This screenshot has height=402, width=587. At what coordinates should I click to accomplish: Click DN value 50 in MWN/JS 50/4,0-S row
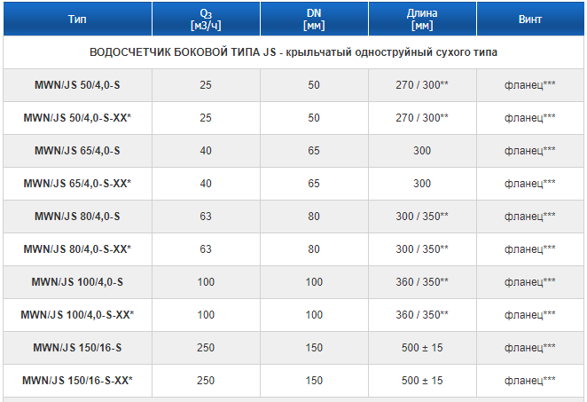pyautogui.click(x=314, y=85)
